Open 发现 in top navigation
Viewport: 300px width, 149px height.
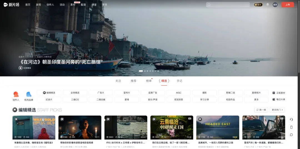[38, 5]
